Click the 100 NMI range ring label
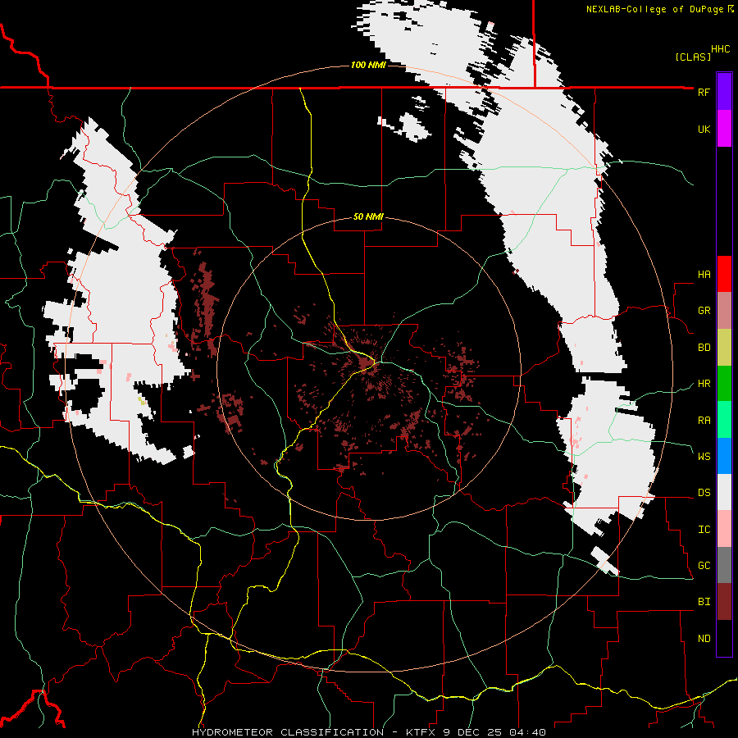The height and width of the screenshot is (738, 738). point(368,65)
